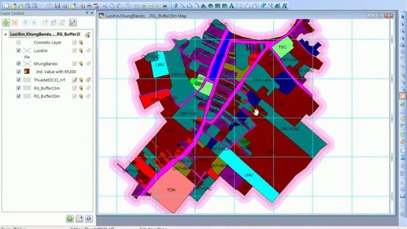
Task: Click the Aa label style under LuoiKm
Action: point(27,57)
